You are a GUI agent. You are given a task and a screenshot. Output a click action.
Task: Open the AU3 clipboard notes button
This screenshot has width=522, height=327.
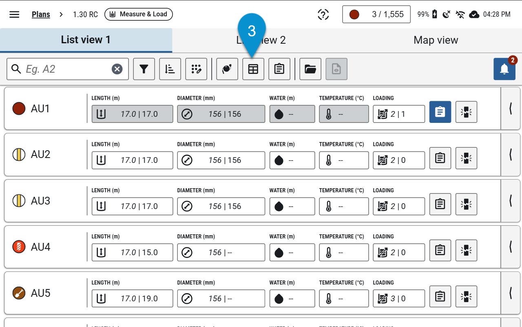(x=440, y=204)
